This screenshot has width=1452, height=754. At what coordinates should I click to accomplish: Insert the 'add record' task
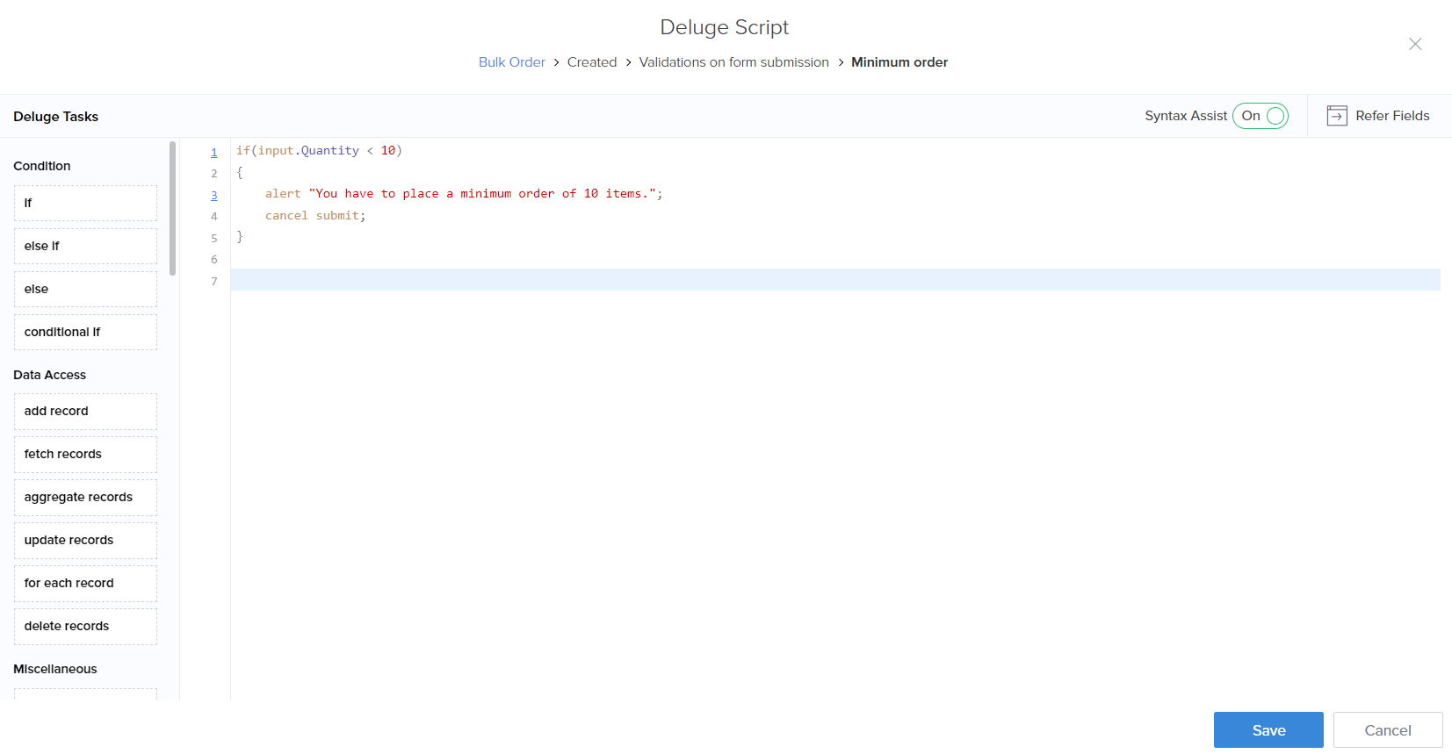[85, 411]
